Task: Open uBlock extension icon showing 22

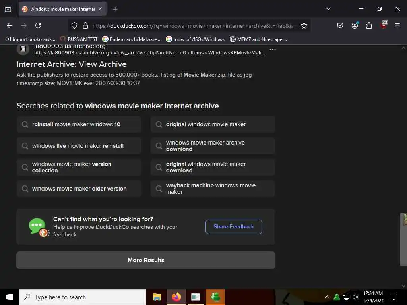Action: click(384, 25)
